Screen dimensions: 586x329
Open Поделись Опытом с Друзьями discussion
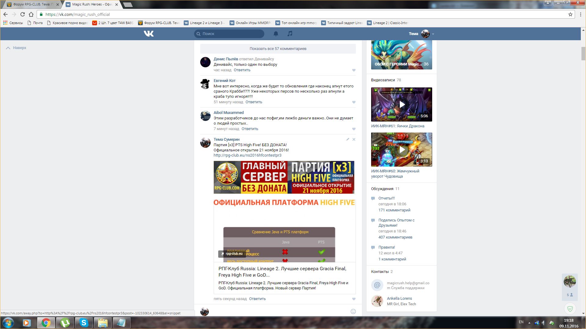pyautogui.click(x=396, y=223)
